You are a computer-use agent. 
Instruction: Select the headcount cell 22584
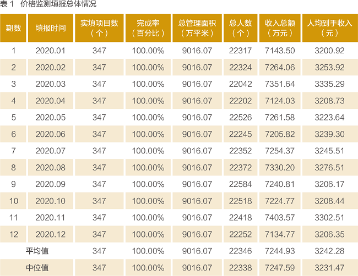241,184
